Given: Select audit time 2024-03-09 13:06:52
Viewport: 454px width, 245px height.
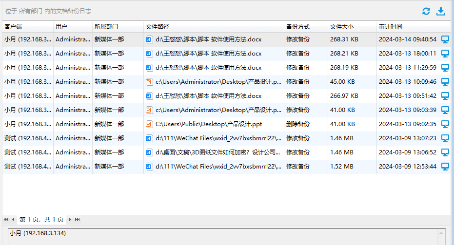Looking at the screenshot, I should (407, 152).
